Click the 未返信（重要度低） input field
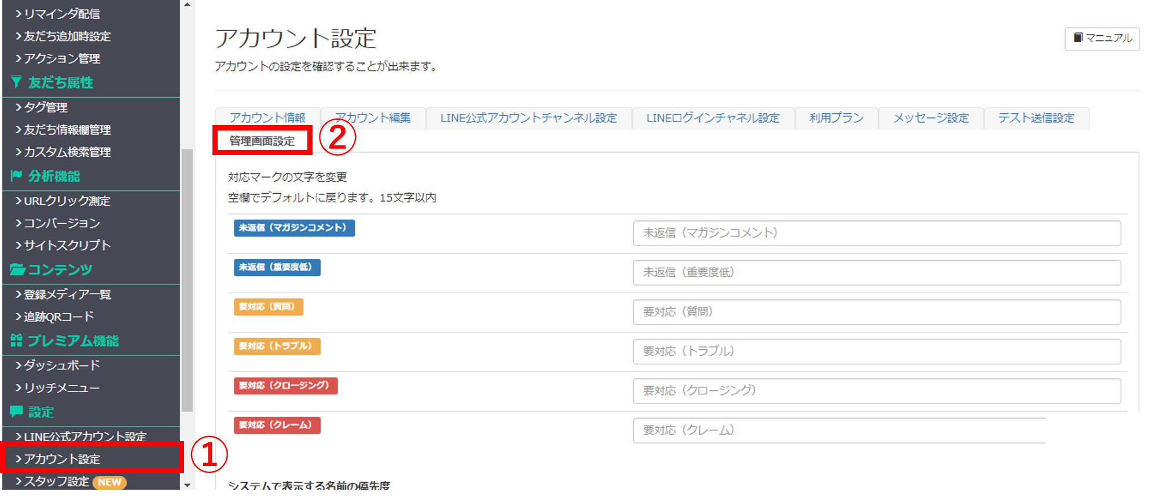This screenshot has width=1160, height=503. 876,272
